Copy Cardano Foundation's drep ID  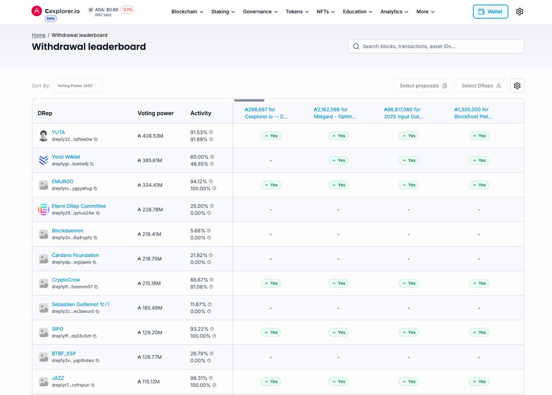click(x=94, y=262)
